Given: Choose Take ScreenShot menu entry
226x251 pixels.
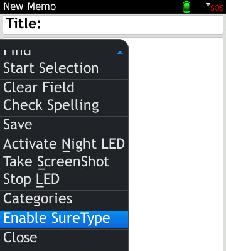Looking at the screenshot, I should [x=64, y=161].
